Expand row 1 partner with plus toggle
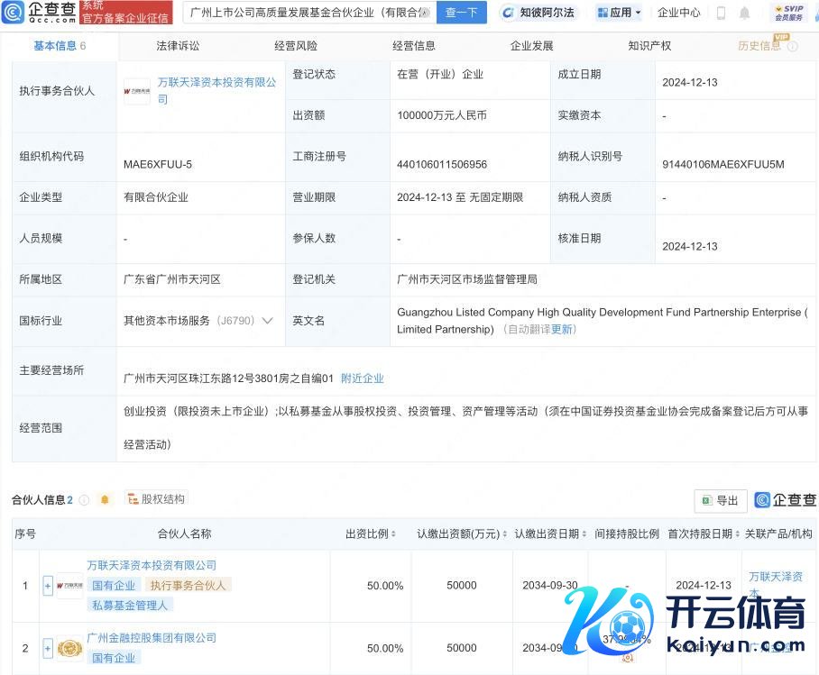Screen dimensions: 819x675 (x=48, y=586)
